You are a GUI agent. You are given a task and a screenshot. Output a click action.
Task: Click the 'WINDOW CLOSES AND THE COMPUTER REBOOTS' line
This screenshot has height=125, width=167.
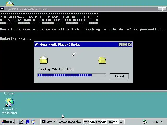click(49, 20)
